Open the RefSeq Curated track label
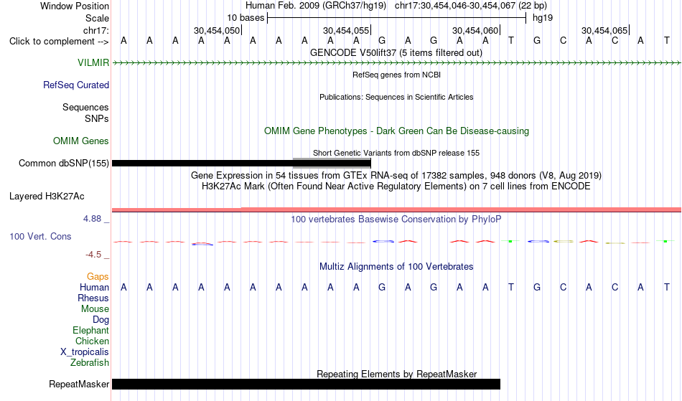This screenshot has width=682, height=401. [x=75, y=85]
